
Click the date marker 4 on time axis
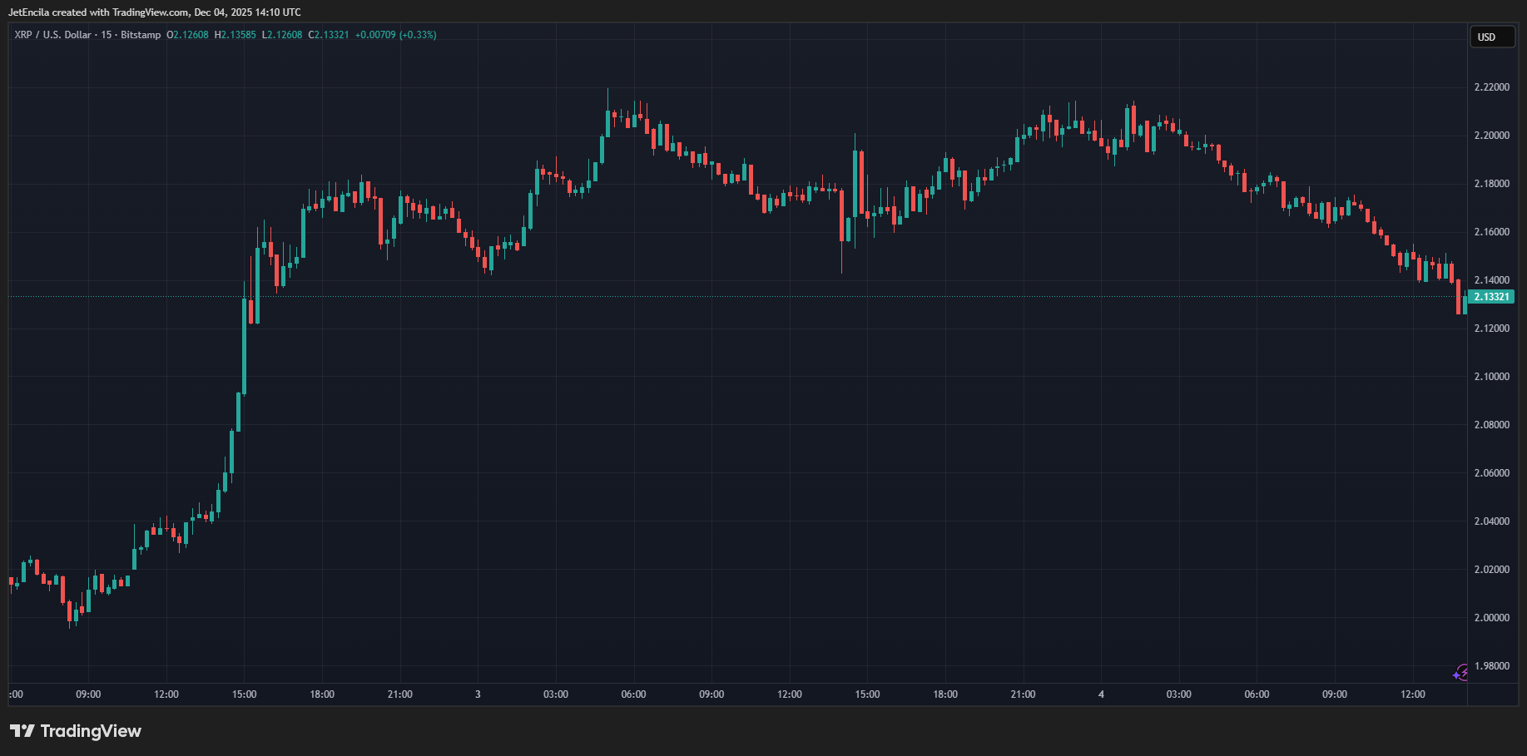pyautogui.click(x=1102, y=694)
